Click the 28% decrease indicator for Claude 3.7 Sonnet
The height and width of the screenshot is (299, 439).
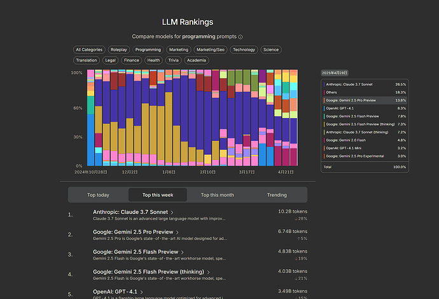click(x=301, y=219)
